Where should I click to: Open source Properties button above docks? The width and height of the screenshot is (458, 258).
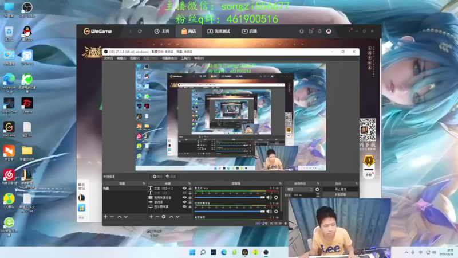157,177
